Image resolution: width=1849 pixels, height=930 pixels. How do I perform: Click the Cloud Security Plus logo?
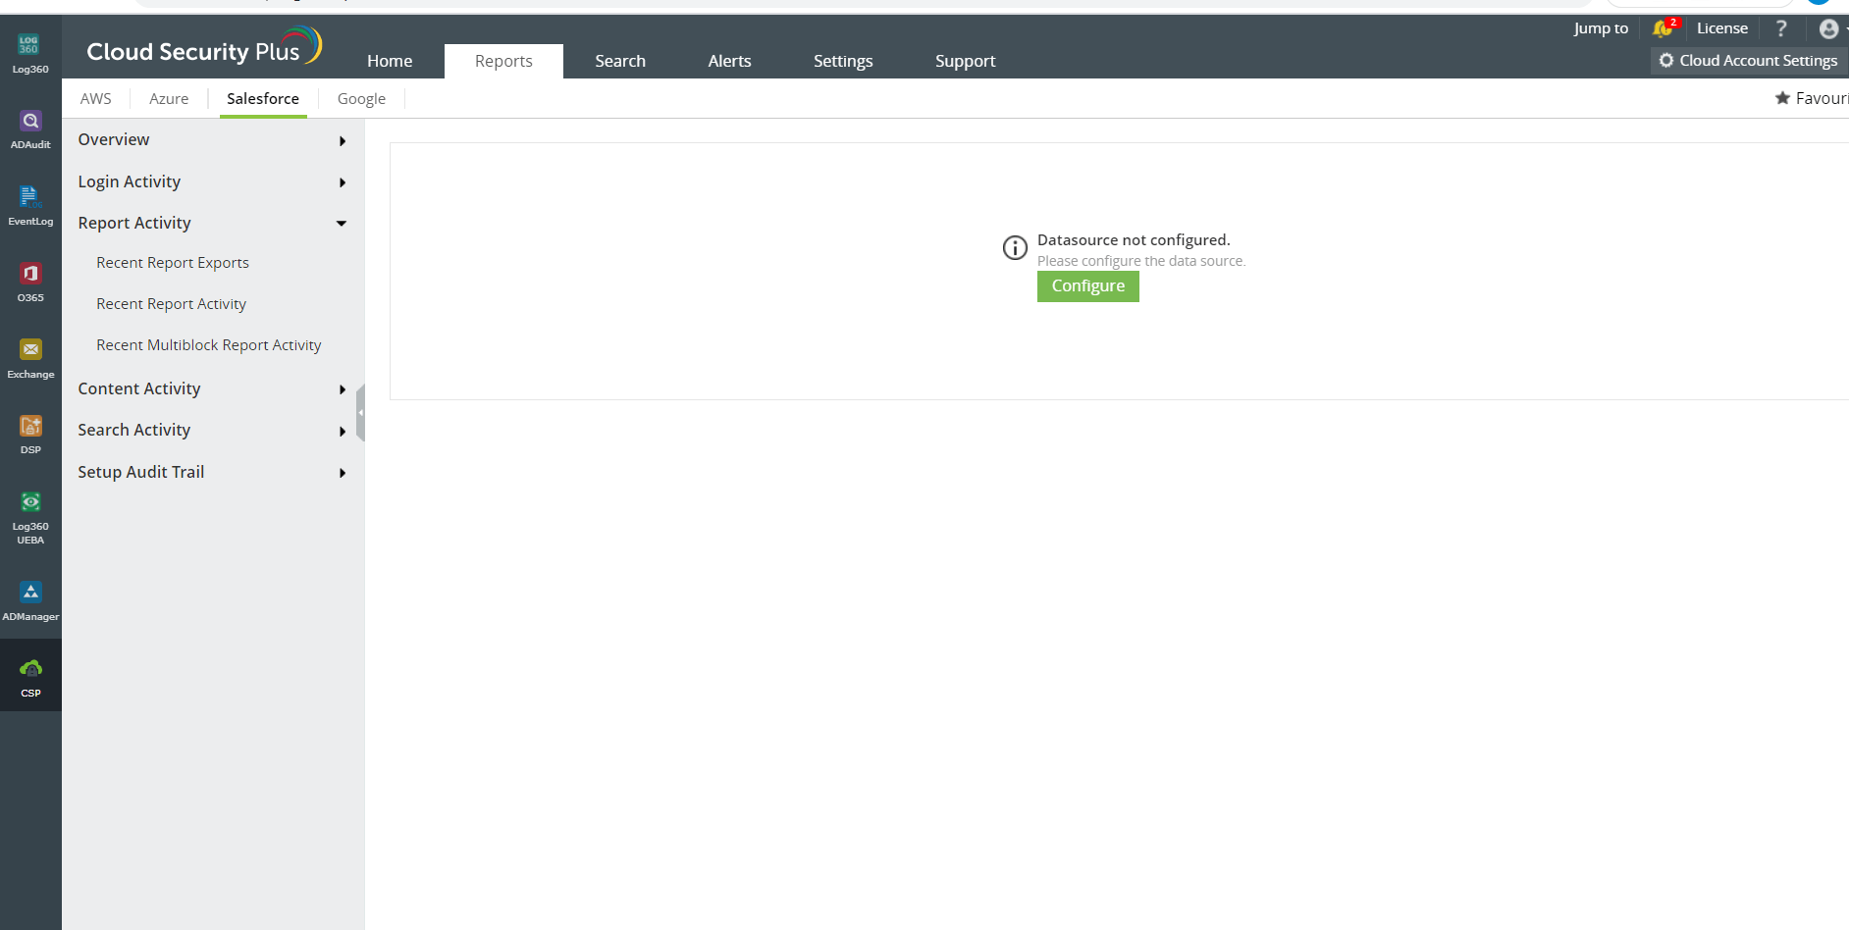click(x=204, y=48)
